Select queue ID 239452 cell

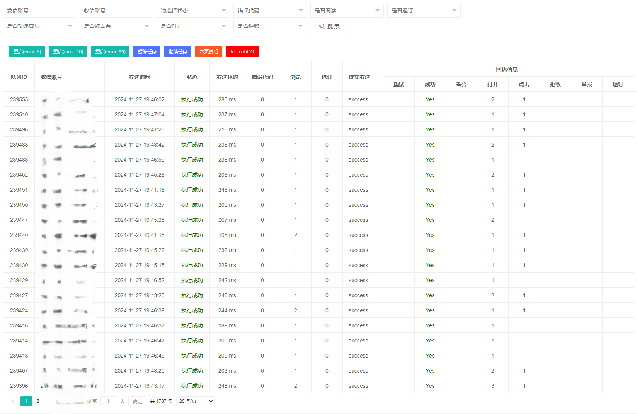tap(19, 175)
